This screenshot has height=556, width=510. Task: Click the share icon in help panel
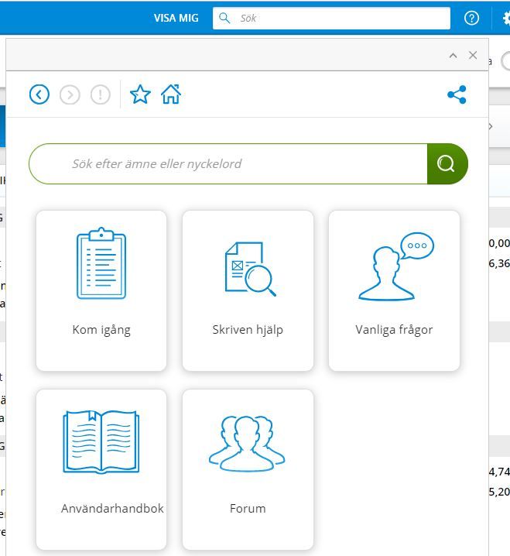pyautogui.click(x=457, y=94)
